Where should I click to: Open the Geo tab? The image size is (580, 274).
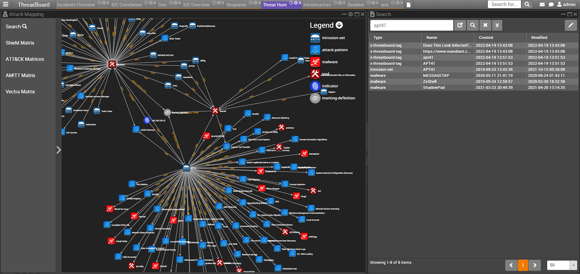pos(162,5)
